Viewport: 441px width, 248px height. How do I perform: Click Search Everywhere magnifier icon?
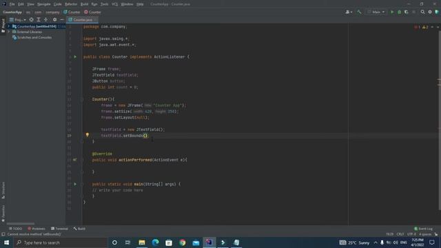pyautogui.click(x=422, y=12)
